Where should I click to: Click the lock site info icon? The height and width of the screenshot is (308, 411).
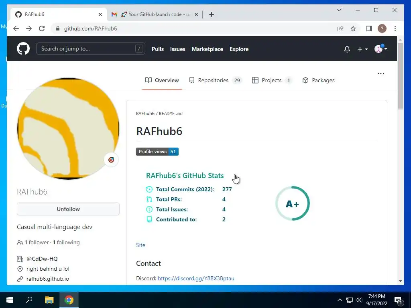58,28
